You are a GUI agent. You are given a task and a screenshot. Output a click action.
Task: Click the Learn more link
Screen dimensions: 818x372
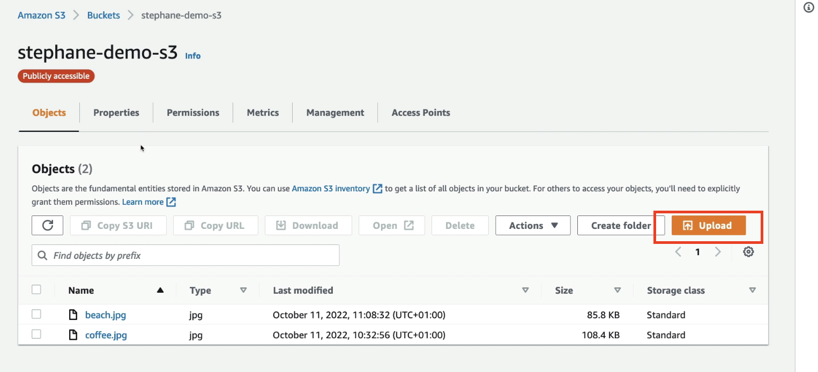(143, 202)
